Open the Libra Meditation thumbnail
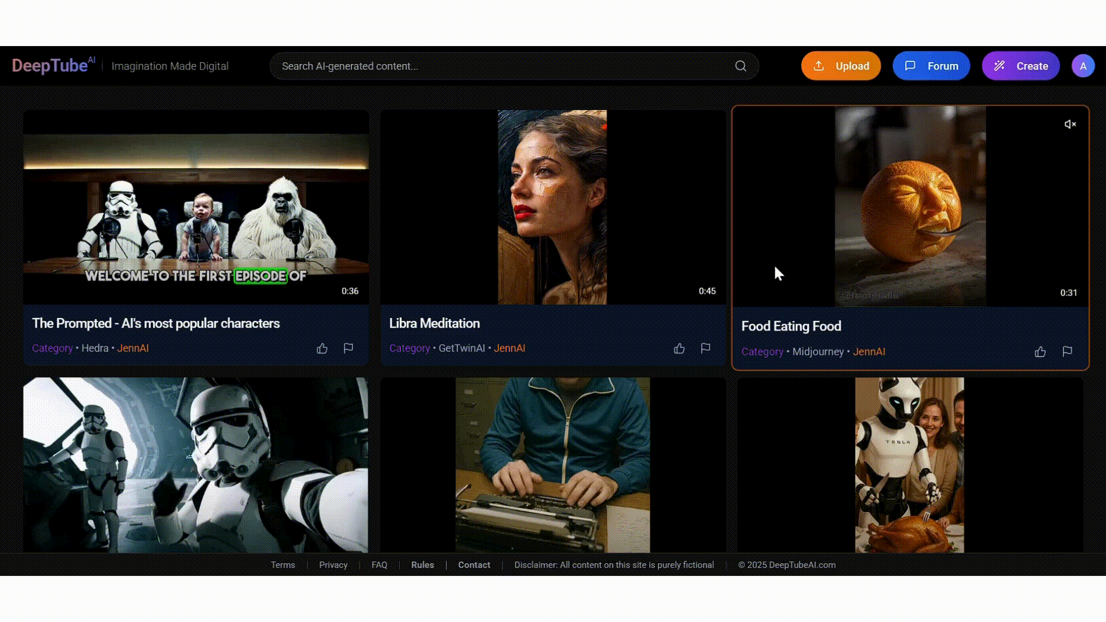This screenshot has height=622, width=1106. pos(553,207)
